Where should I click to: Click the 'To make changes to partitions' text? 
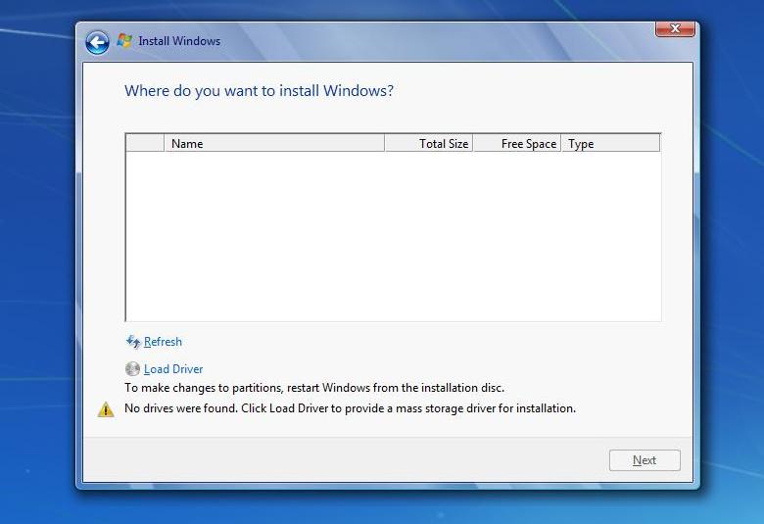coord(313,388)
